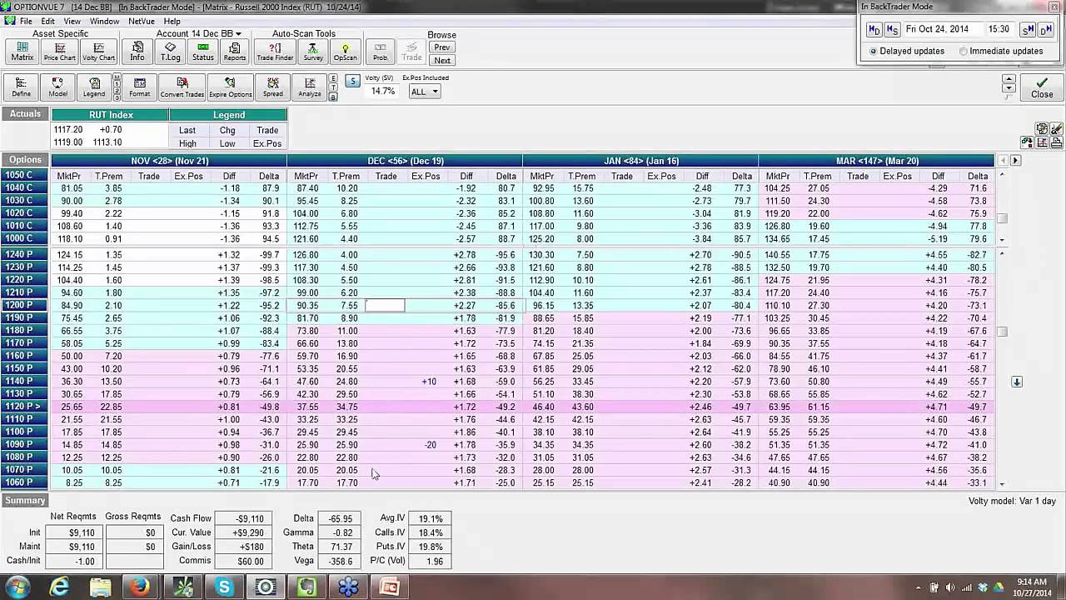Image resolution: width=1066 pixels, height=600 pixels.
Task: Step forward one session in BackTrader
Action: click(x=1028, y=29)
